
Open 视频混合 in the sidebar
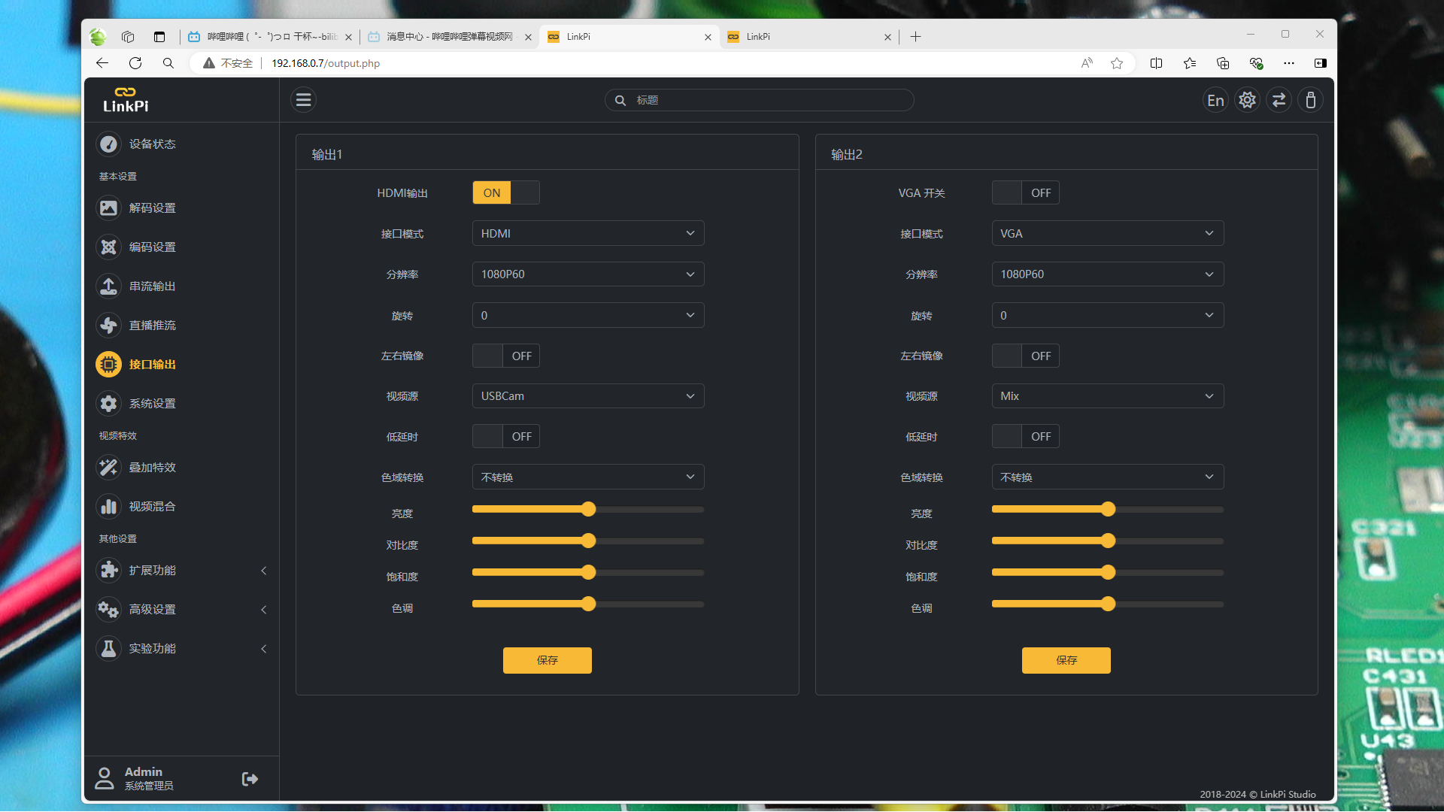tap(152, 507)
